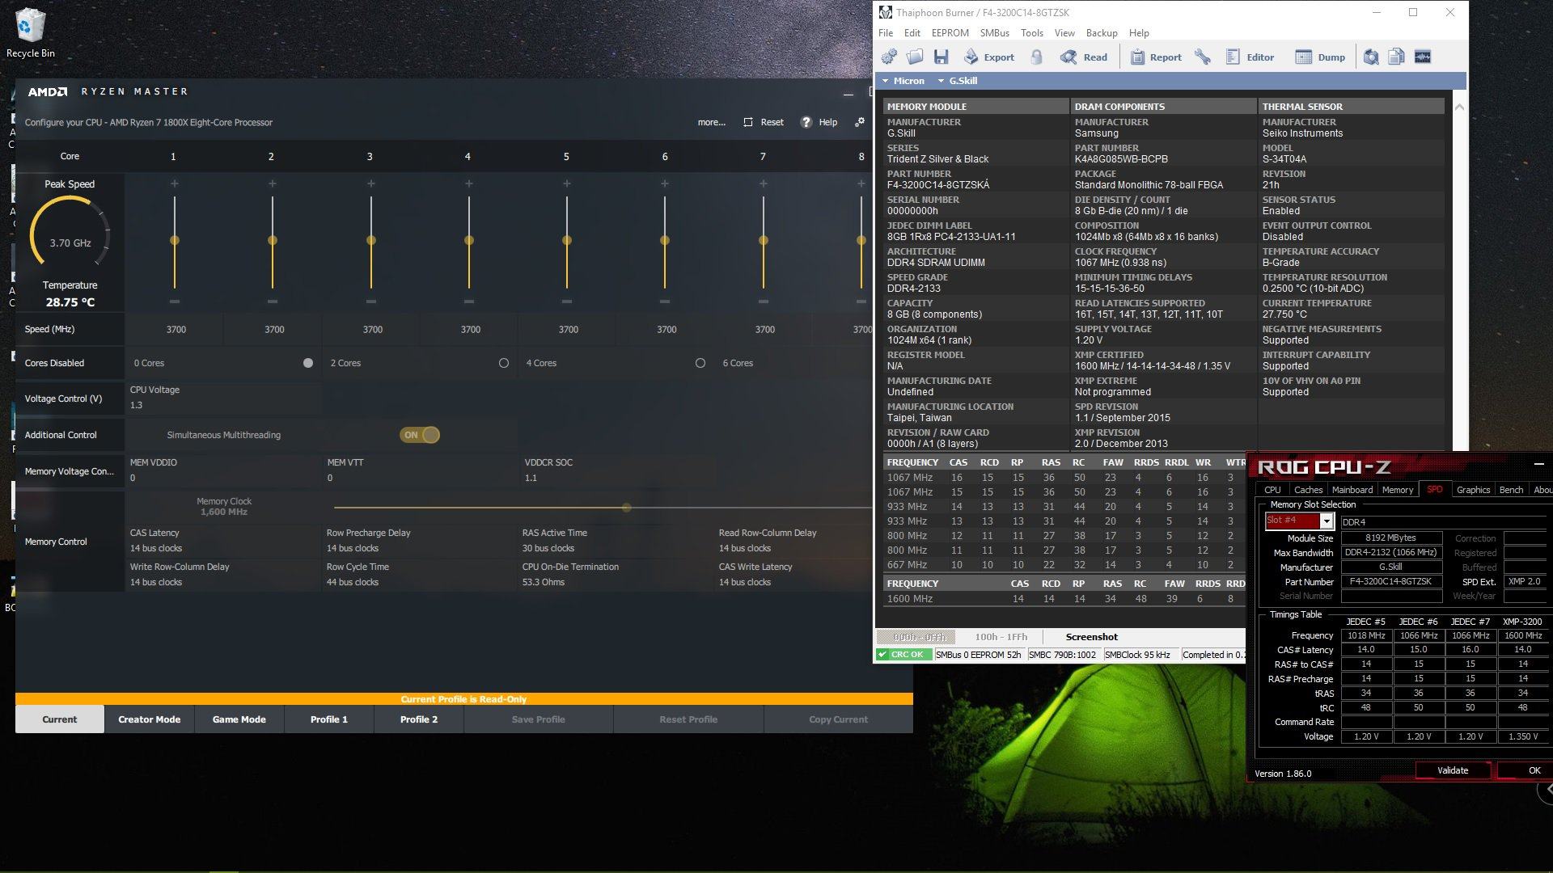
Task: Open the EEPROM menu in Thaiphoon Burner
Action: coord(950,33)
